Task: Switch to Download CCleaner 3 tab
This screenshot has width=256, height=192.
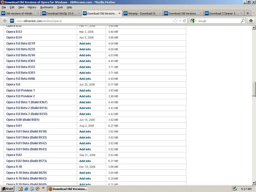Action: coord(224,13)
